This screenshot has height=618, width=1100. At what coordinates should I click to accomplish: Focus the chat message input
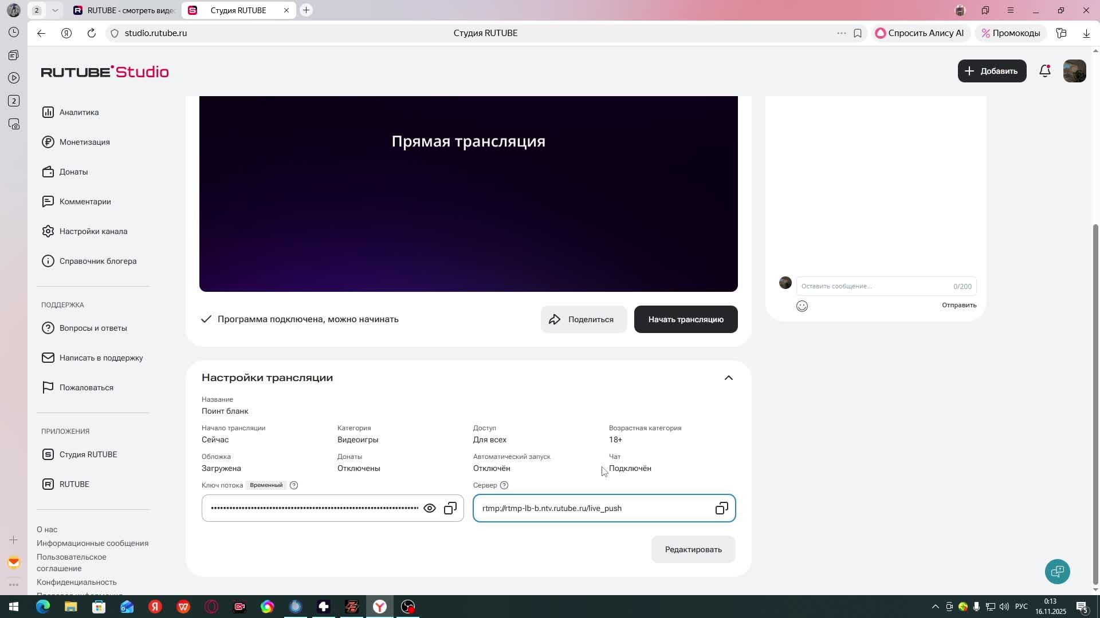[871, 286]
